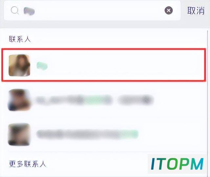Tap 取消 to cancel the search
210x177 pixels.
[196, 11]
